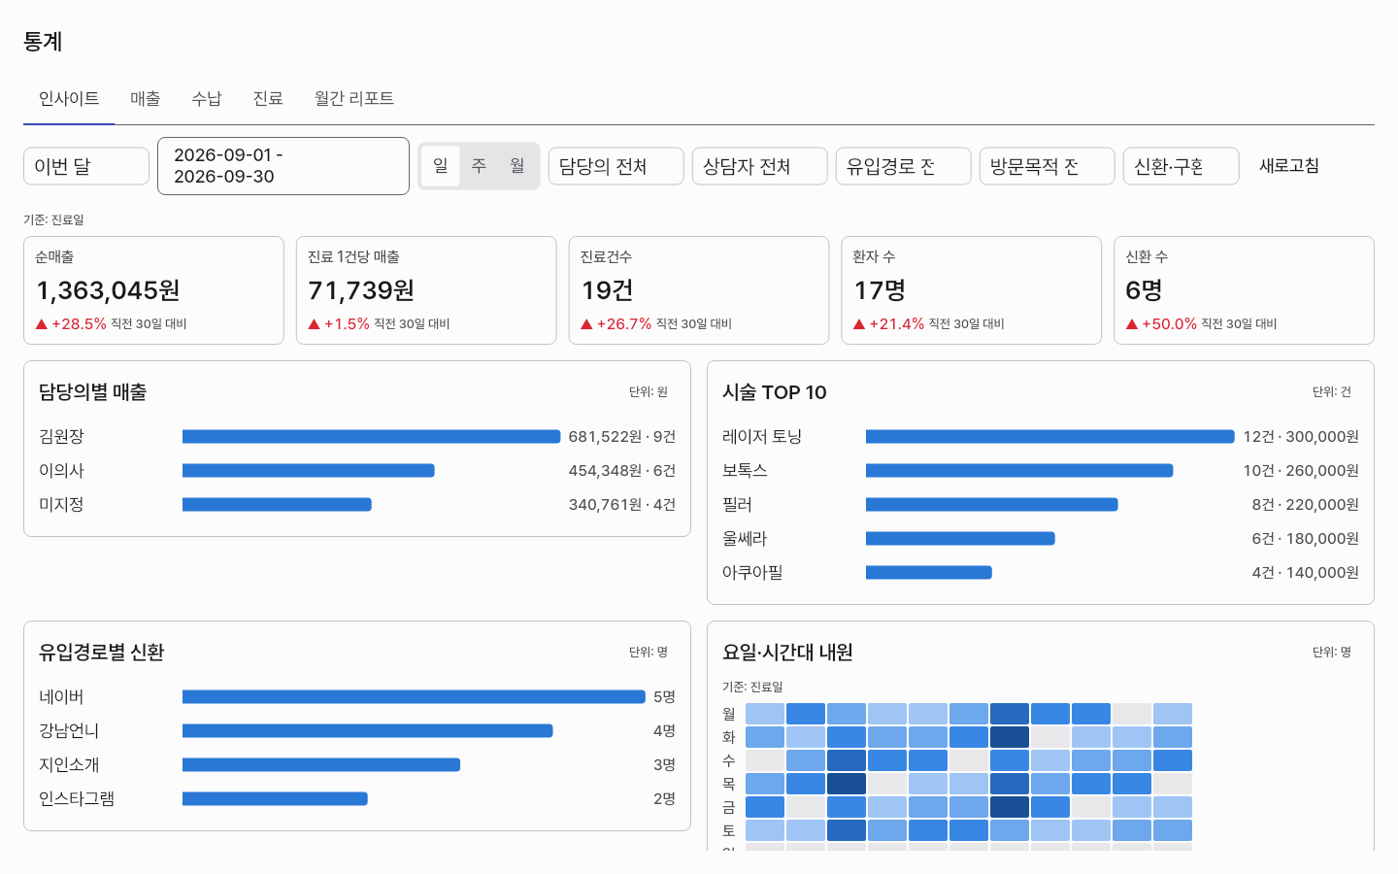Click the 유입경로별 신환 heading

pos(102,653)
